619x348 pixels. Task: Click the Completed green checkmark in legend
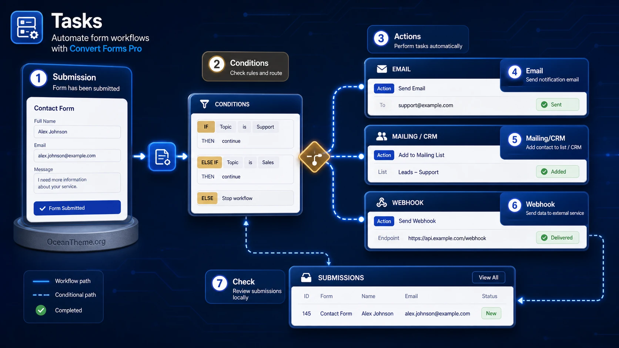pos(41,310)
